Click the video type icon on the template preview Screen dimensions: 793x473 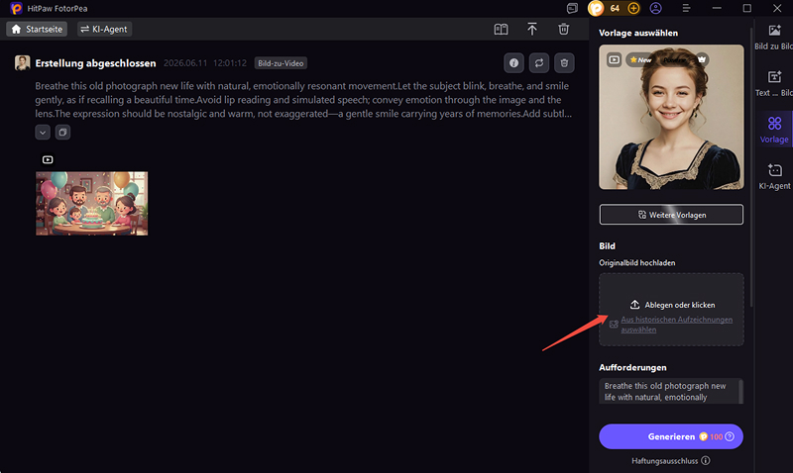[614, 59]
